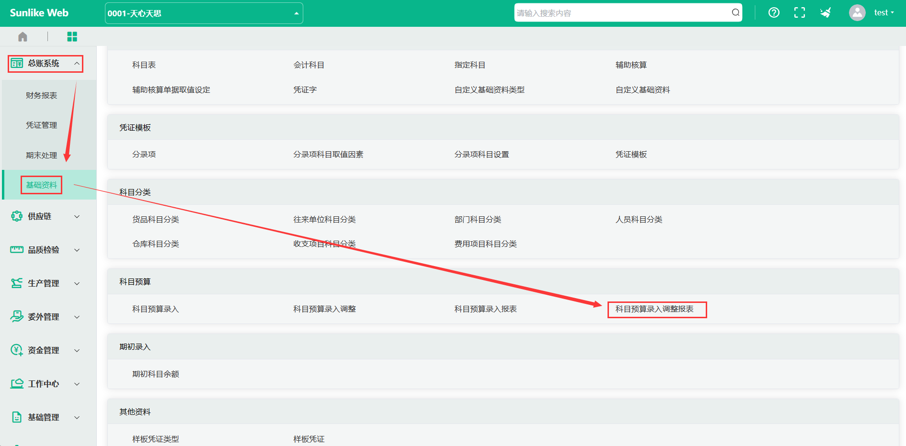Open 科目预算录入调整报表
This screenshot has width=906, height=446.
[x=654, y=309]
